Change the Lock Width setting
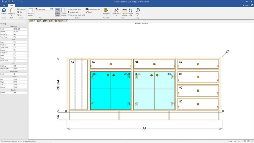254x143 pixels. [x=20, y=34]
